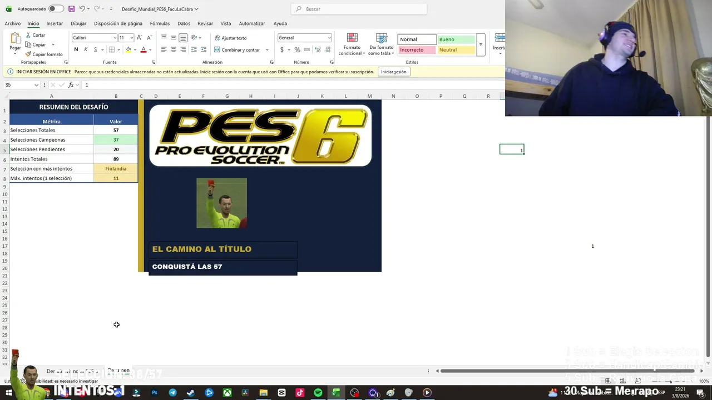Open the Automatizar tab
Image resolution: width=712 pixels, height=400 pixels.
tap(252, 23)
